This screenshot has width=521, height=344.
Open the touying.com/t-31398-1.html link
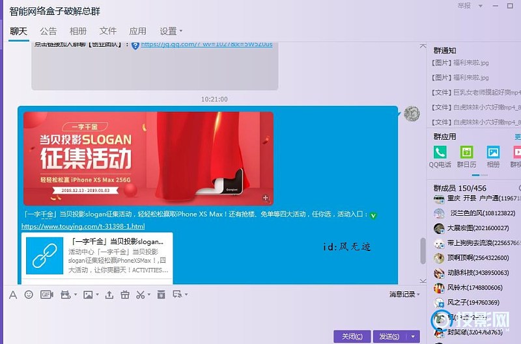pos(83,226)
